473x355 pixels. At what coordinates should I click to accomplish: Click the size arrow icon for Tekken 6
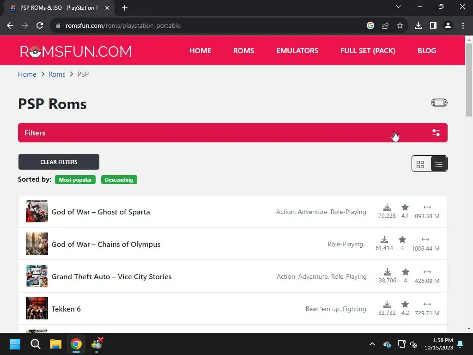click(x=427, y=304)
